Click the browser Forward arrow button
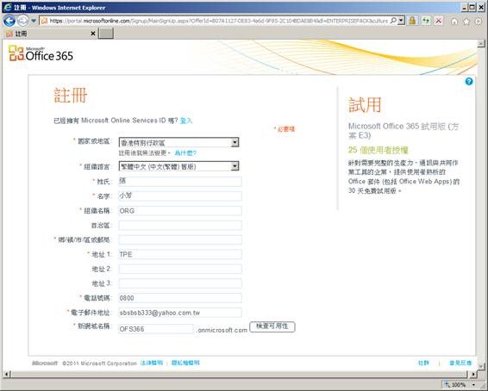The width and height of the screenshot is (488, 391). click(22, 21)
